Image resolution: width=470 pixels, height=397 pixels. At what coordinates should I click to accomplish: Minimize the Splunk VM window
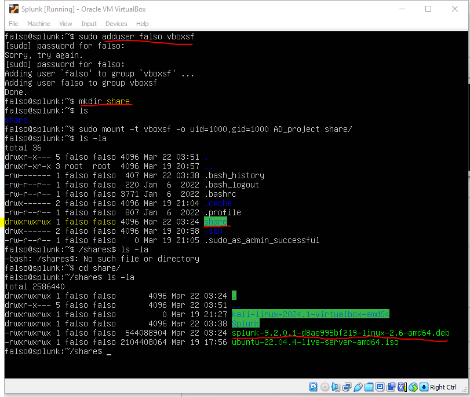(402, 9)
